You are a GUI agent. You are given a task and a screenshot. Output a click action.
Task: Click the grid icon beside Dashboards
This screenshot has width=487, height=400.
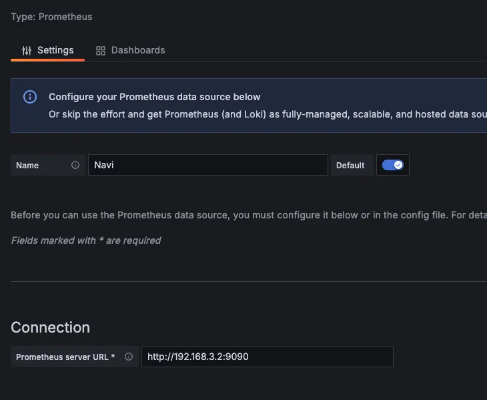click(x=101, y=51)
